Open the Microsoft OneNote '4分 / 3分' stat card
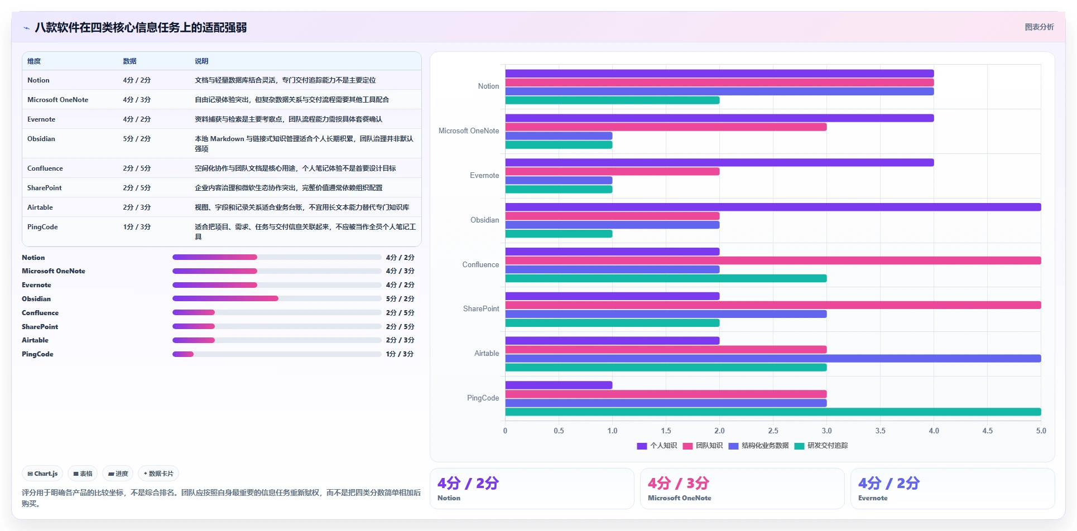 pyautogui.click(x=742, y=489)
